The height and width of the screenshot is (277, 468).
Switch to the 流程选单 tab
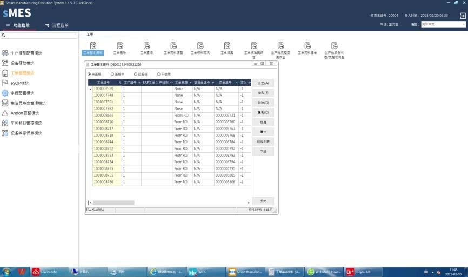(57, 25)
